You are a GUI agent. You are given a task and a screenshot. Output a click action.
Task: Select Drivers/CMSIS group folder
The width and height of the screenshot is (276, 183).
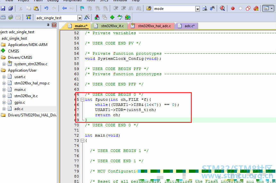coord(20,58)
